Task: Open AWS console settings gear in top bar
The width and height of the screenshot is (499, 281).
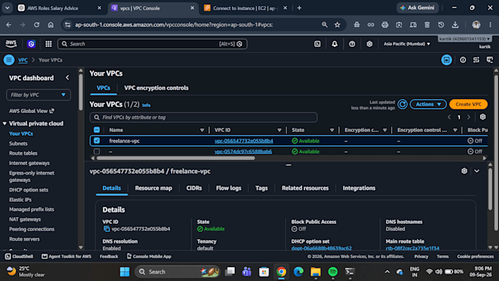Action: click(369, 44)
